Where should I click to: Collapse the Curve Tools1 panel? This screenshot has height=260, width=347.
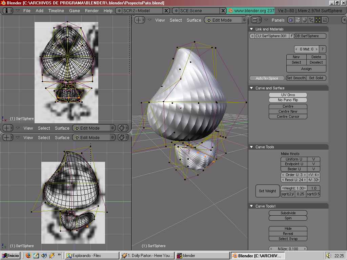tap(251, 206)
